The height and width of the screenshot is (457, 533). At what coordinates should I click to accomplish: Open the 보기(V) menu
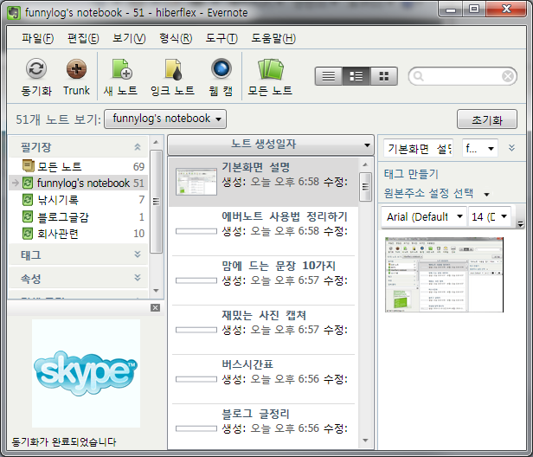tap(129, 38)
